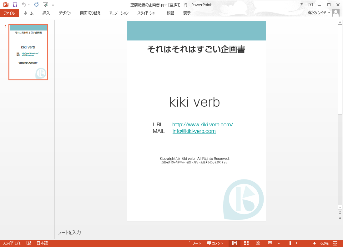This screenshot has height=247, width=343.
Task: Click spell check icon in status bar
Action: click(x=29, y=243)
